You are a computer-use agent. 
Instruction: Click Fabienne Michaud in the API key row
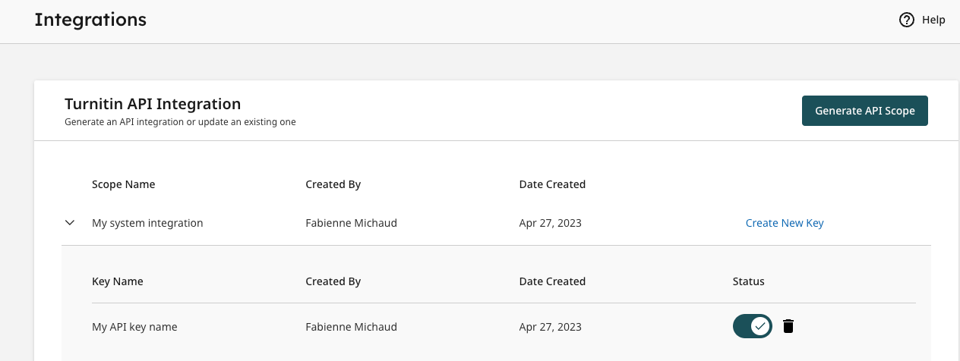351,327
